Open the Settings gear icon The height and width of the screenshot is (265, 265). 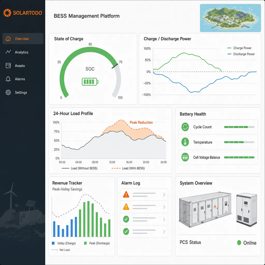click(8, 92)
